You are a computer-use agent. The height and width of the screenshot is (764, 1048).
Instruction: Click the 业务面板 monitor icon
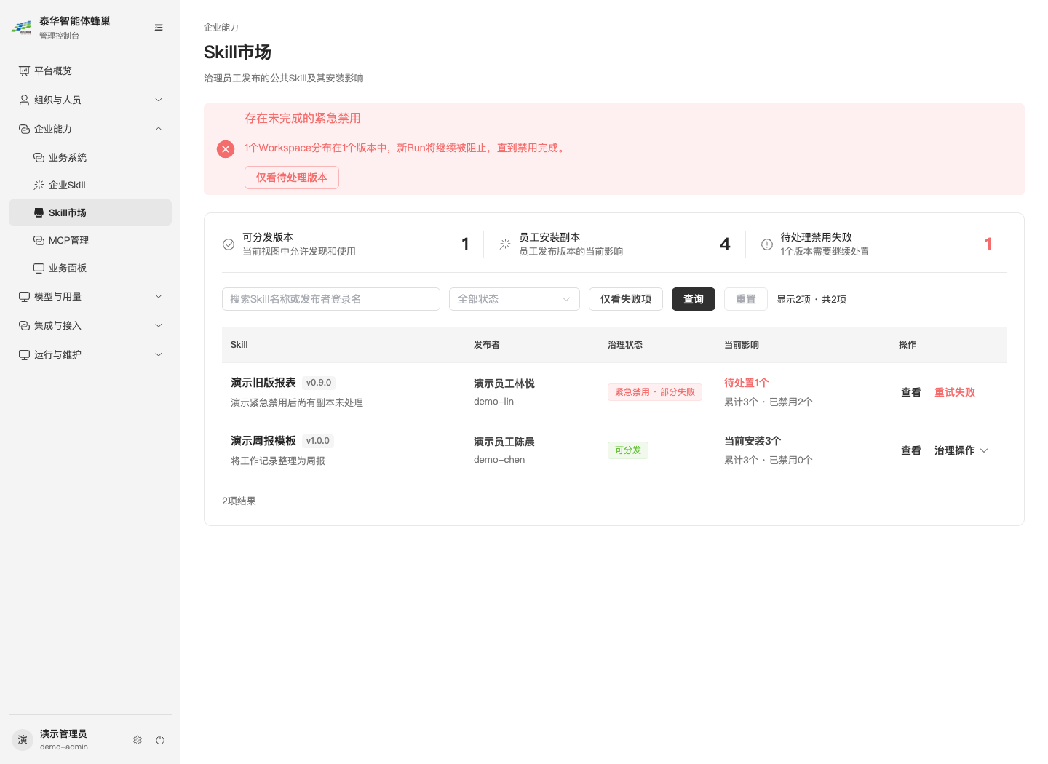pos(39,268)
